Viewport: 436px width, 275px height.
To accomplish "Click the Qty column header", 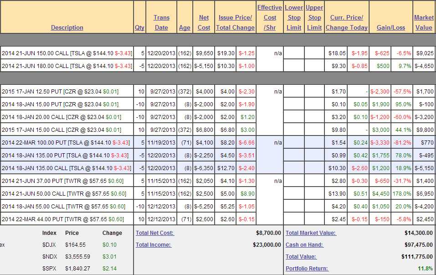I will (139, 27).
